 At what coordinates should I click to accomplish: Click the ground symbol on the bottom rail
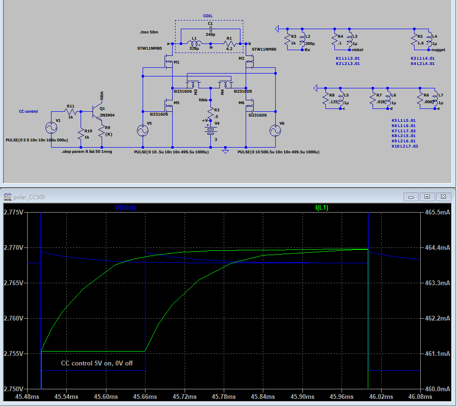pyautogui.click(x=226, y=151)
